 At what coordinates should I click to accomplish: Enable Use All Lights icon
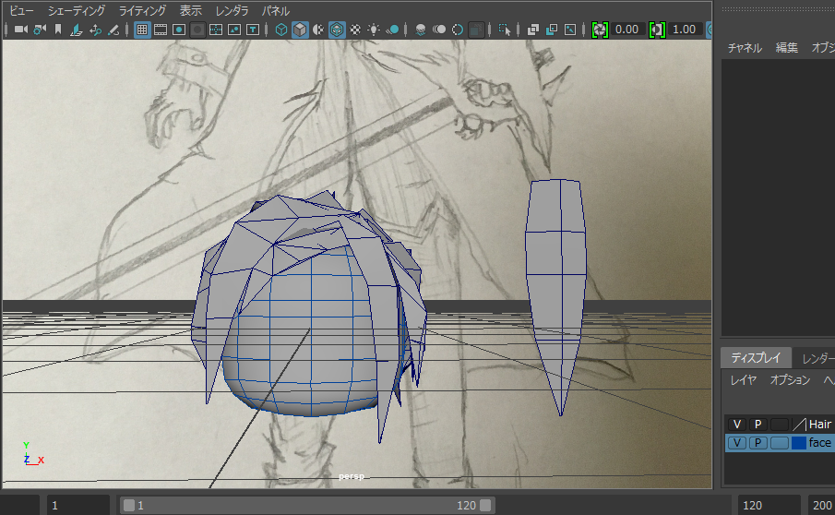(x=374, y=30)
